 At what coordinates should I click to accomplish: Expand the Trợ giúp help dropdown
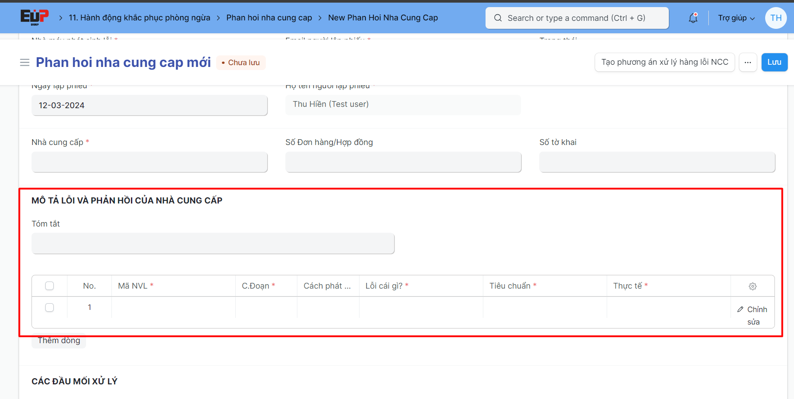(x=736, y=18)
